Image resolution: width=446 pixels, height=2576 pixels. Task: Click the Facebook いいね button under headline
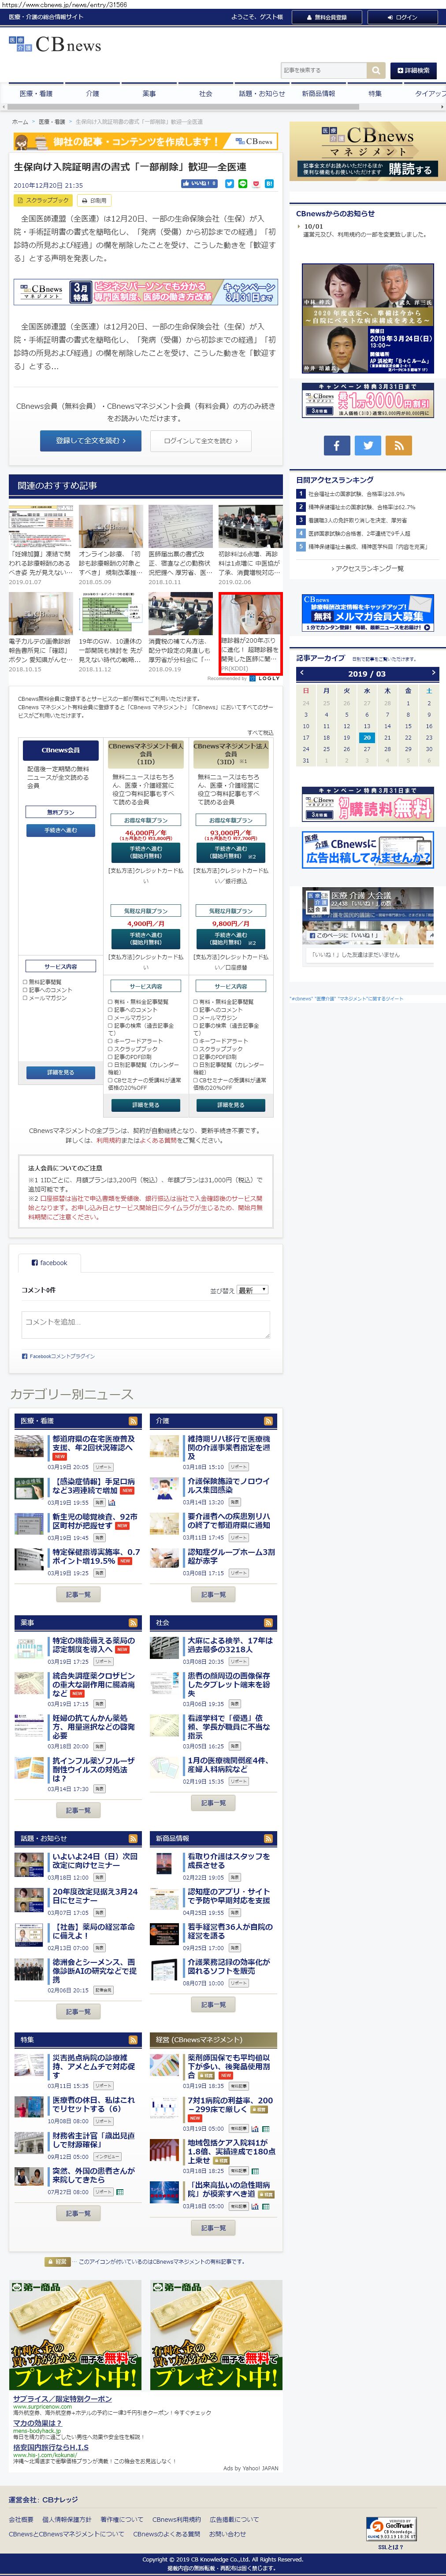pyautogui.click(x=199, y=184)
